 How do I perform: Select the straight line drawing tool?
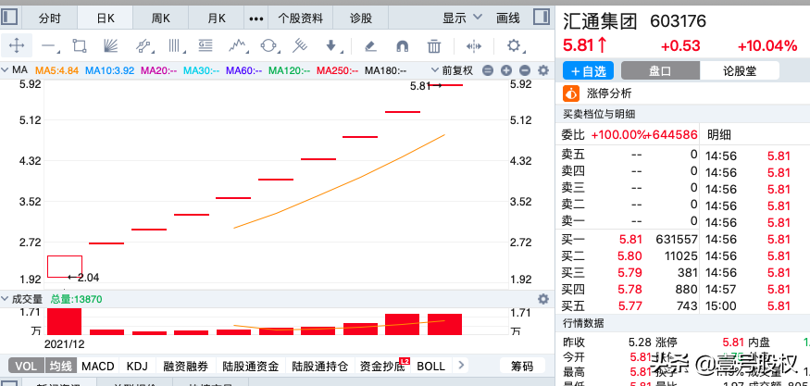pyautogui.click(x=48, y=46)
